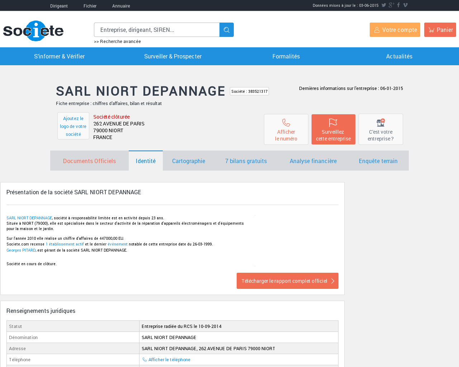Open the Annuaire top menu
This screenshot has width=459, height=367.
(121, 6)
